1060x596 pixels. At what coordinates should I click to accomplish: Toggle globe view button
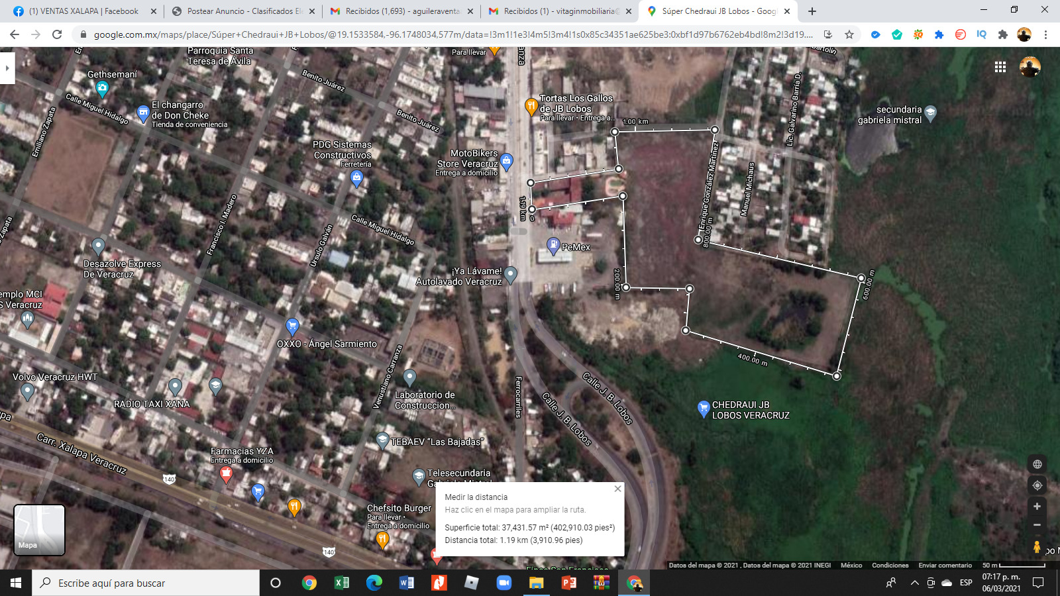point(1037,464)
